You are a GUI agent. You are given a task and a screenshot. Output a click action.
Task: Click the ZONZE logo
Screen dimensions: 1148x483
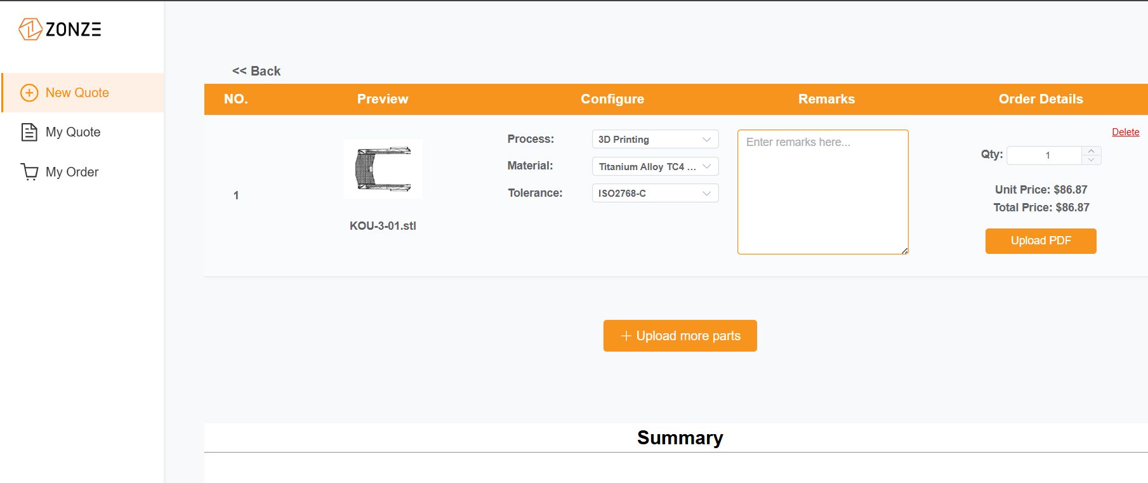click(60, 29)
